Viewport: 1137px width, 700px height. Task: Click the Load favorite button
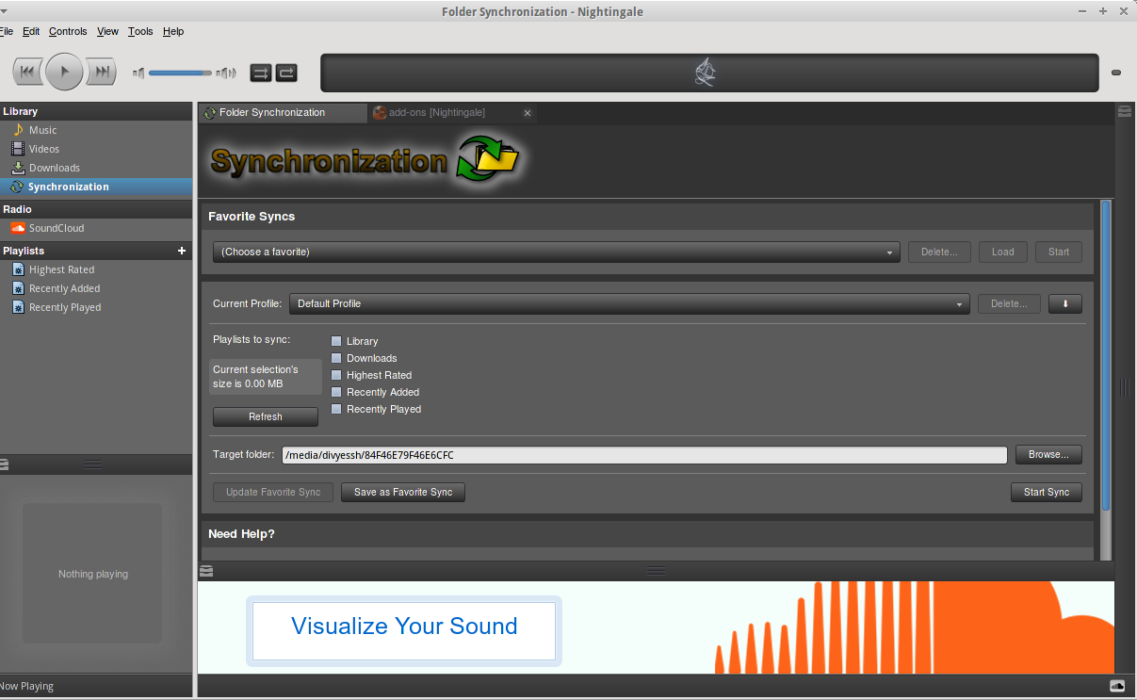[x=1002, y=252]
